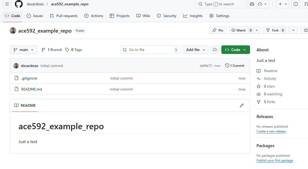Switch to the Pull requests tab
The width and height of the screenshot is (308, 169).
click(64, 16)
